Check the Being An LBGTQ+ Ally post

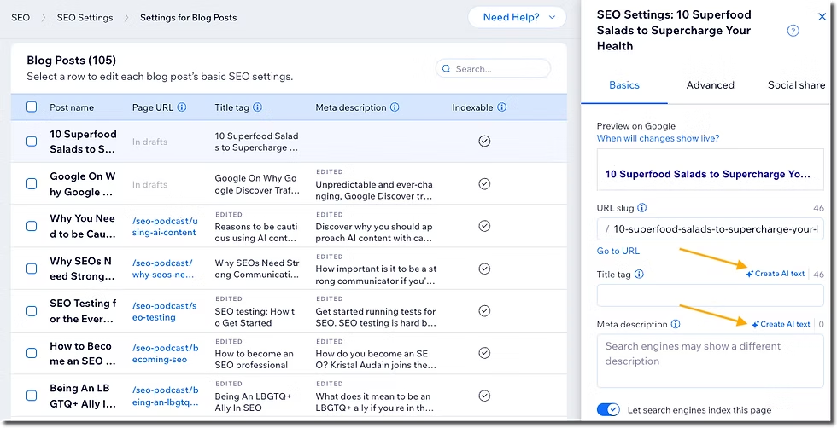[x=32, y=396]
